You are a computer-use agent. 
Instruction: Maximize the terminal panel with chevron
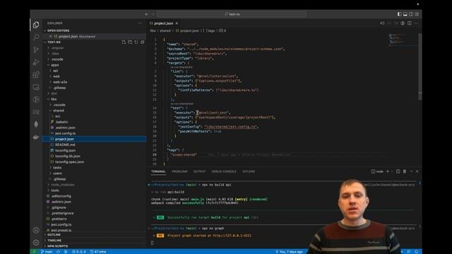point(411,171)
